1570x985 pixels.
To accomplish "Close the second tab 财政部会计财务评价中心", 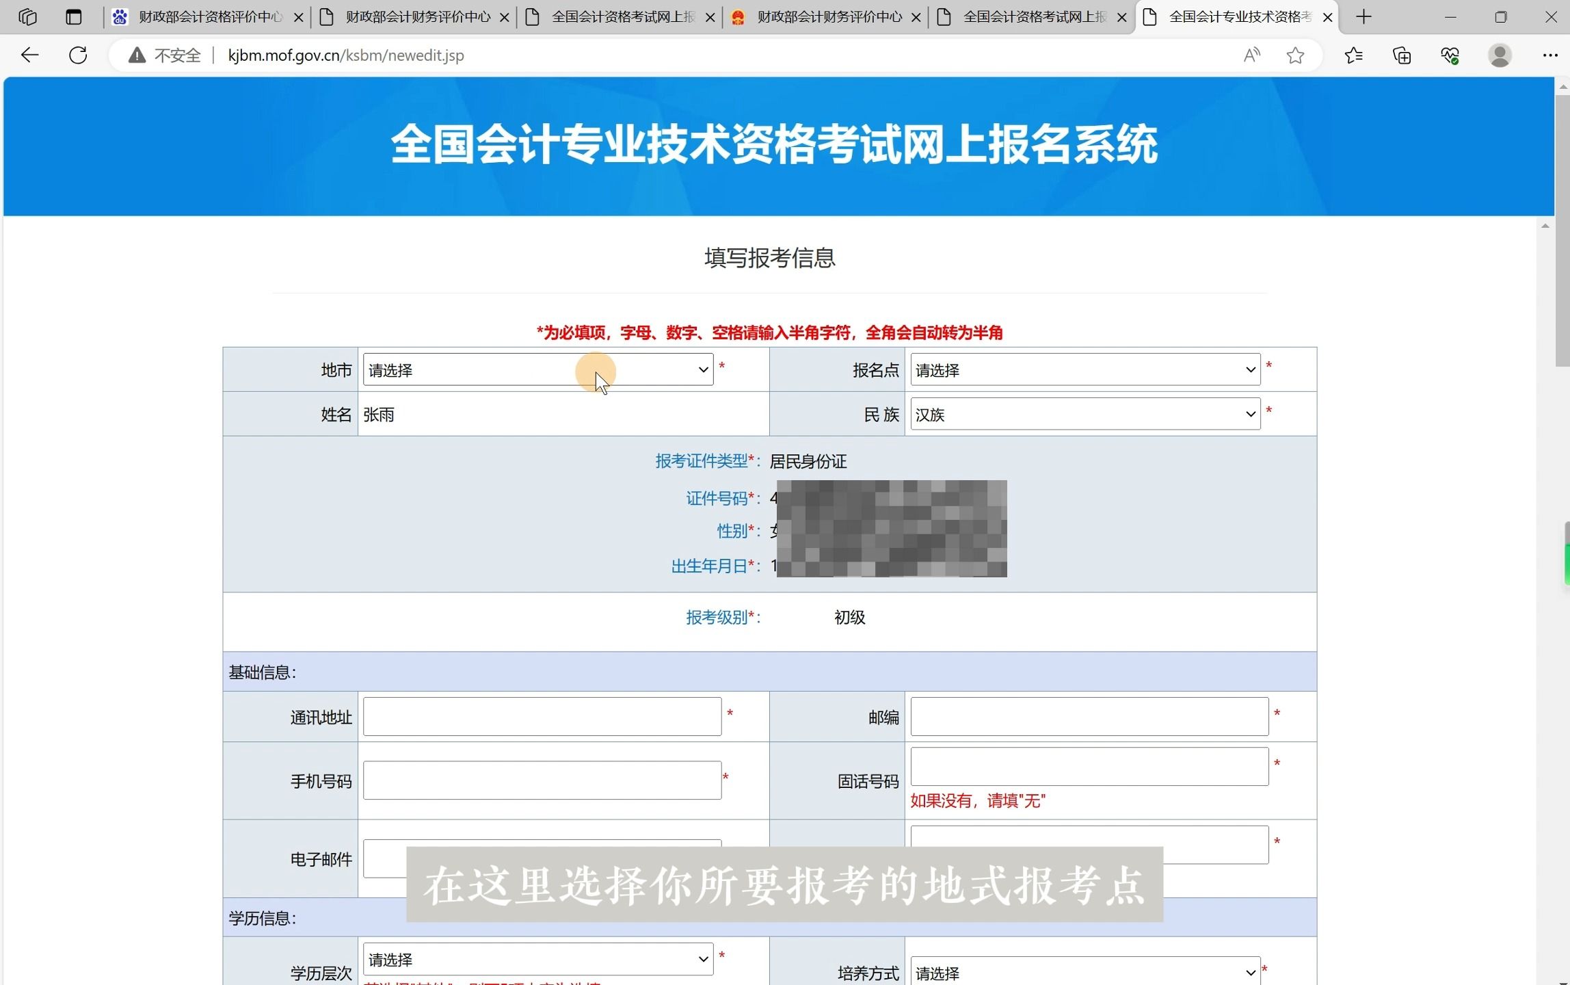I will [505, 17].
